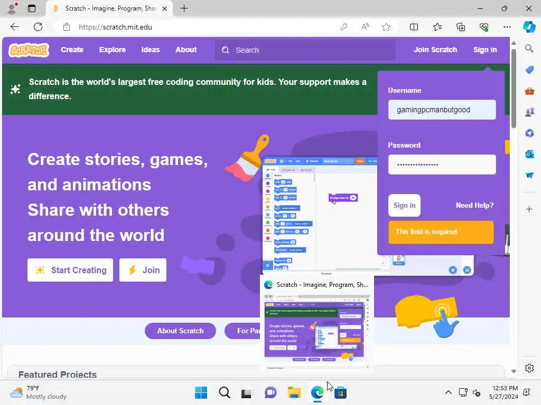This screenshot has height=405, width=541.
Task: Click the scrollbar down arrow
Action: (514, 371)
